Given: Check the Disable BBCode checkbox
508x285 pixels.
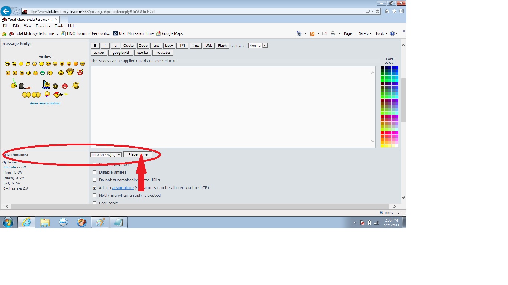Looking at the screenshot, I should click(94, 164).
